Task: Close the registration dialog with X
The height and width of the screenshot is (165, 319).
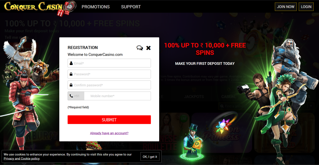Action: (149, 48)
